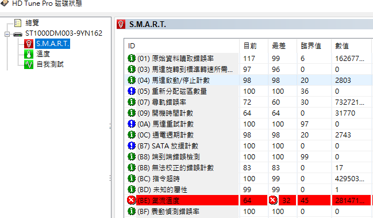The height and width of the screenshot is (218, 373).
Task: Click info icon of (07) 尋軌錯誤率
Action: click(132, 102)
